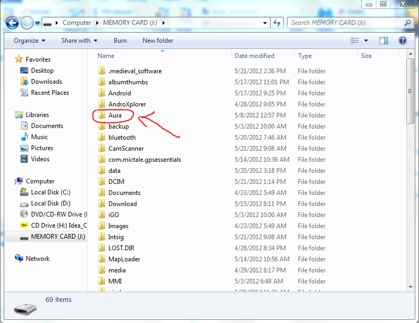Open the address bar history dropdown
This screenshot has width=419, height=323.
pos(265,23)
